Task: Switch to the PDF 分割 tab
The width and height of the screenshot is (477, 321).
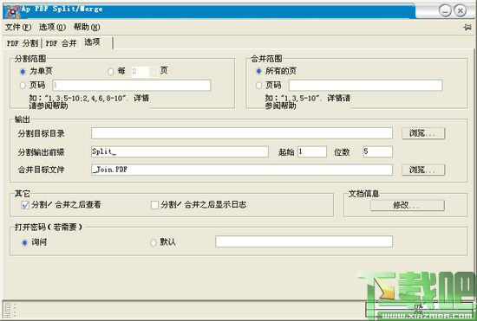Action: [x=23, y=43]
